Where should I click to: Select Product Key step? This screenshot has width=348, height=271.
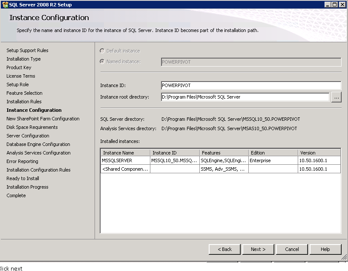pyautogui.click(x=19, y=67)
